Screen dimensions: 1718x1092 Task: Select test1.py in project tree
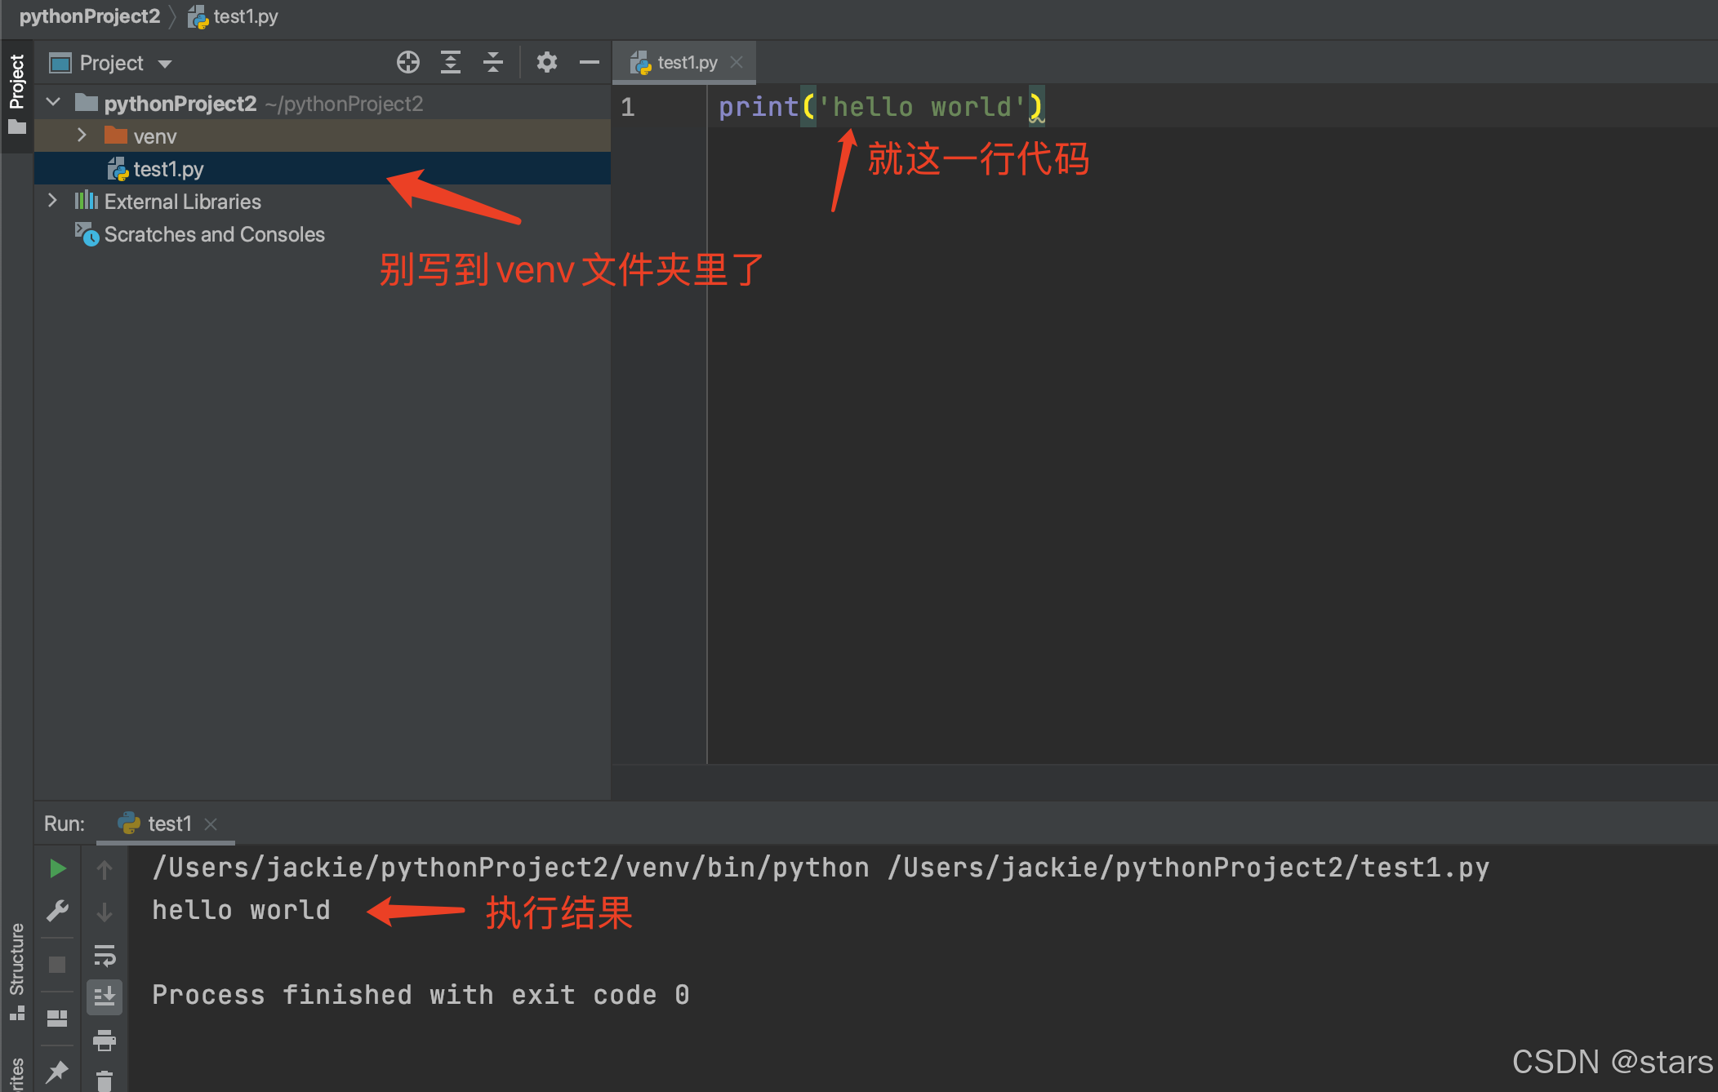click(x=168, y=169)
